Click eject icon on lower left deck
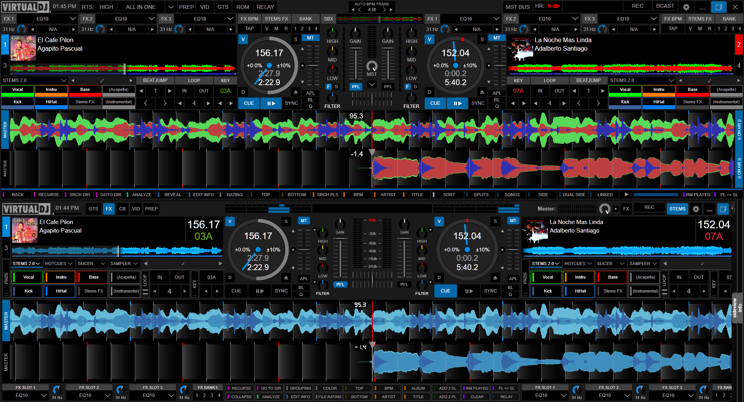Screen dimensions: 744x402 (x=286, y=277)
